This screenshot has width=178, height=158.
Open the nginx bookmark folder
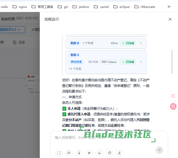pyautogui.click(x=20, y=7)
